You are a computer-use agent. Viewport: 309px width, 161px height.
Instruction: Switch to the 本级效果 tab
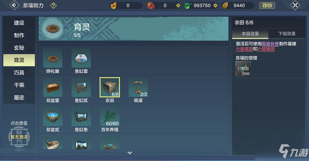click(x=250, y=34)
